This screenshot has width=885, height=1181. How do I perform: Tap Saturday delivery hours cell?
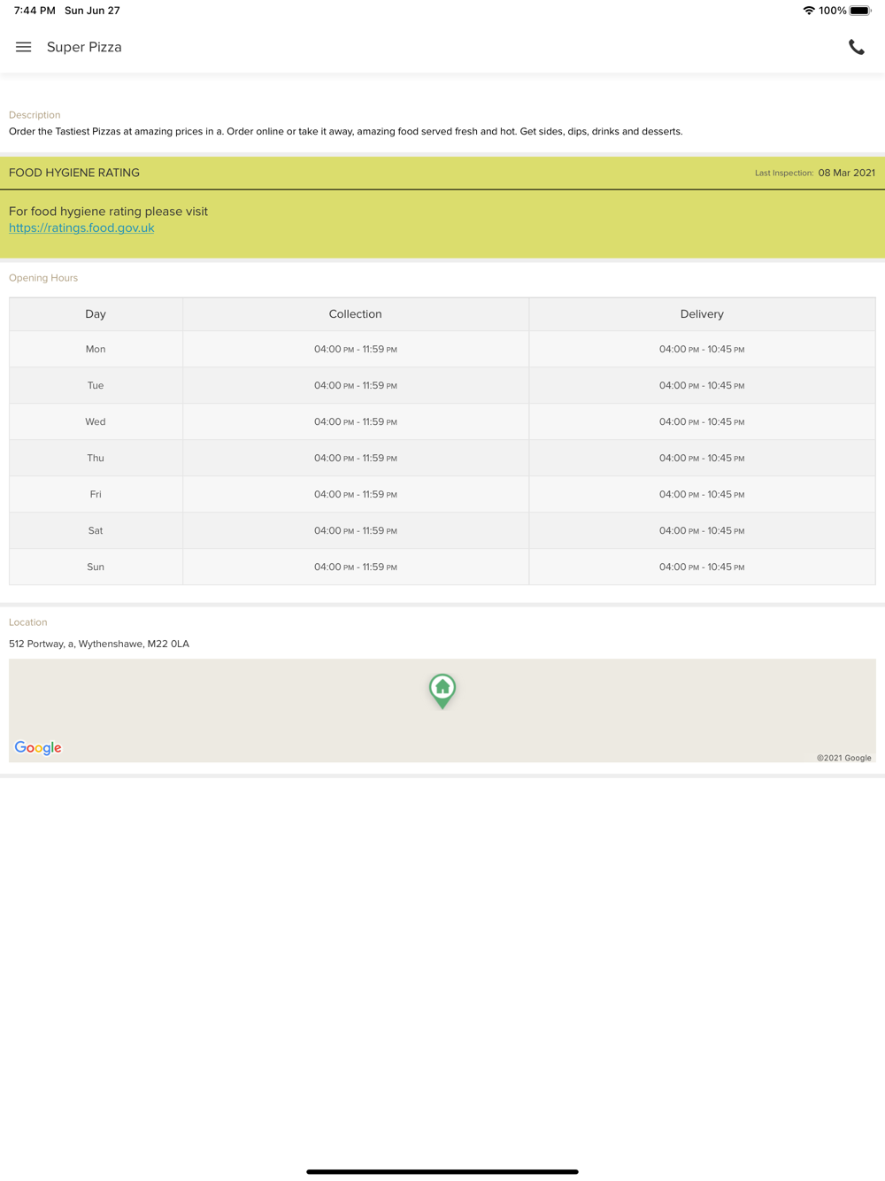pyautogui.click(x=702, y=530)
